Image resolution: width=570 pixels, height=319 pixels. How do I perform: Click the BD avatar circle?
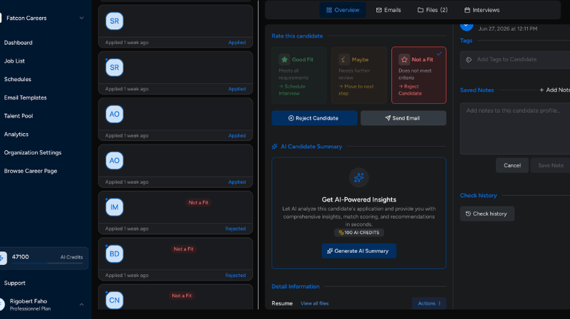tap(114, 253)
